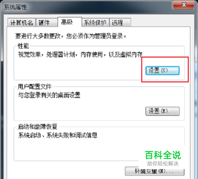Click the 系统启动、系统失败和调试信息 description

point(58,135)
